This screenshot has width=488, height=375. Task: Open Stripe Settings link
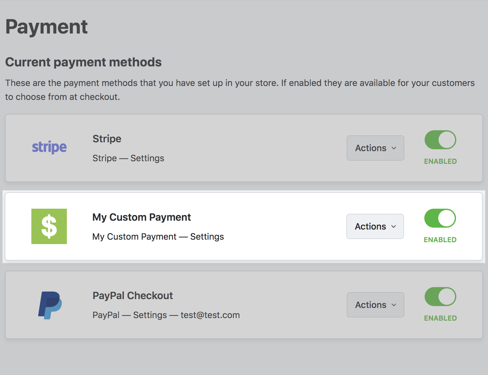[147, 158]
